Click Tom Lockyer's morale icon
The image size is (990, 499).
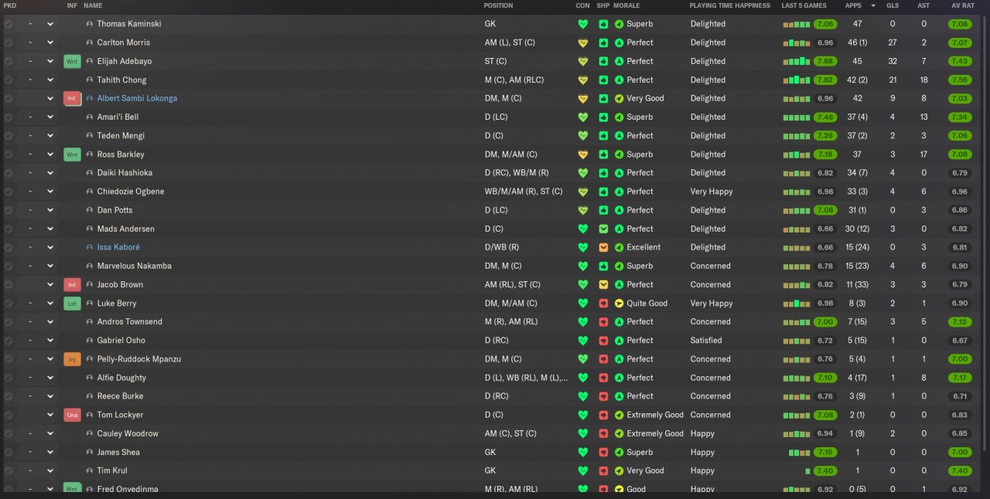click(619, 415)
